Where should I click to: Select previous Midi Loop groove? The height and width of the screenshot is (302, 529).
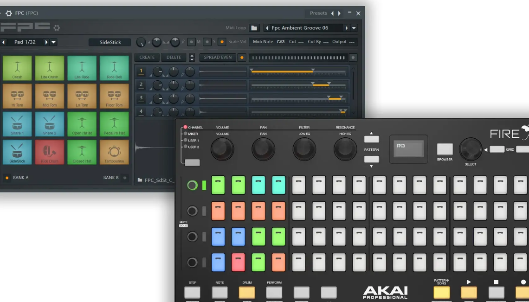267,28
